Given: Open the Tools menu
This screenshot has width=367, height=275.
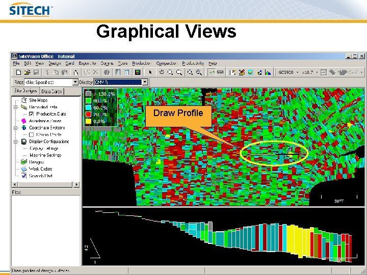Looking at the screenshot, I should click(123, 63).
